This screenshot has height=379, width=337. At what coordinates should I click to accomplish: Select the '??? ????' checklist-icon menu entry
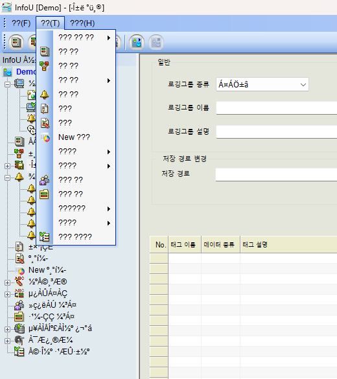point(76,237)
